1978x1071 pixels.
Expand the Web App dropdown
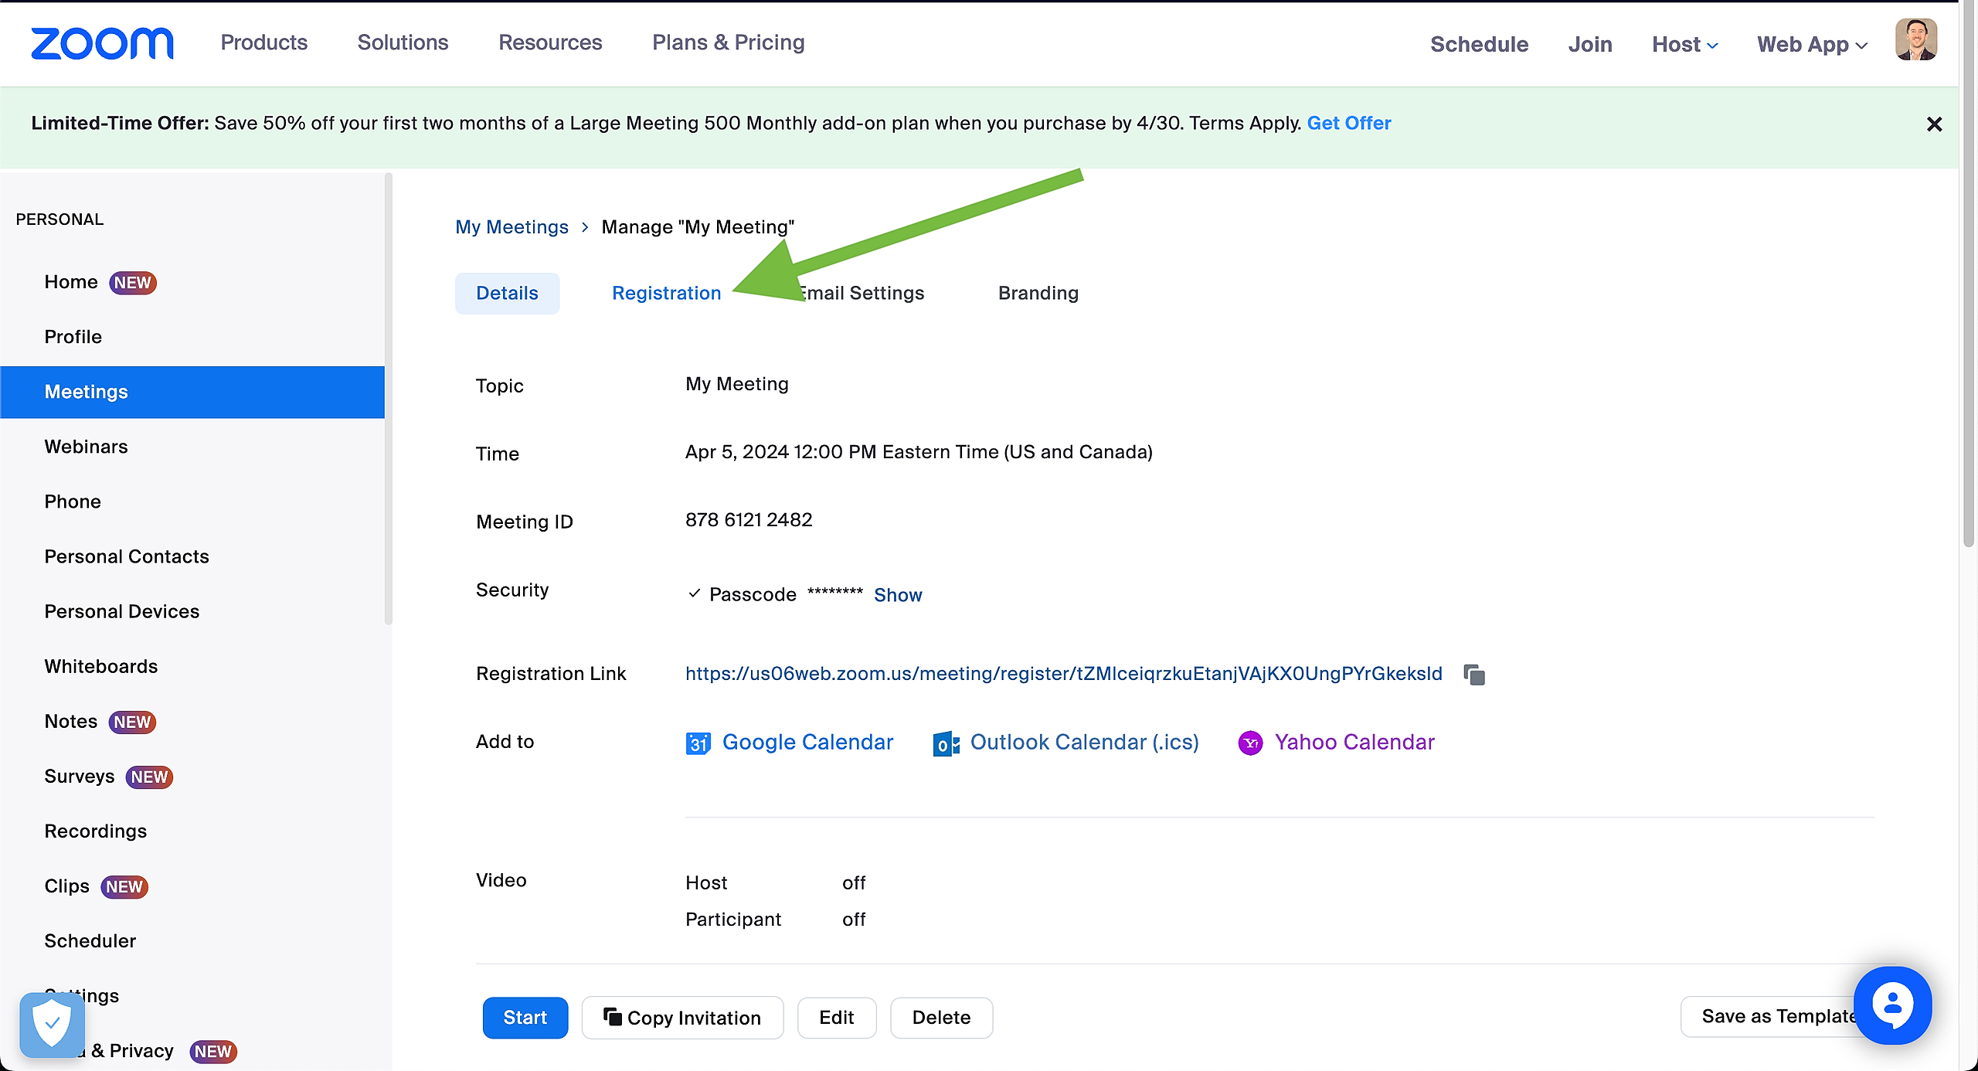click(x=1811, y=44)
